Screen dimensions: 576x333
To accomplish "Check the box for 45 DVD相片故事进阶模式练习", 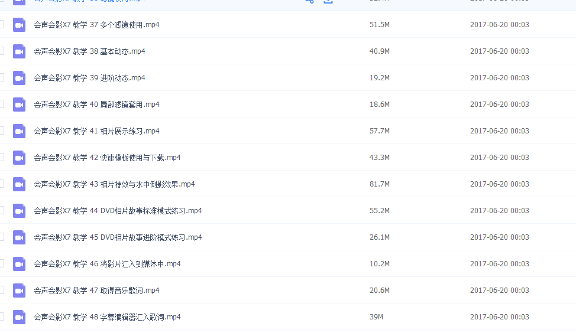I will pyautogui.click(x=2, y=237).
